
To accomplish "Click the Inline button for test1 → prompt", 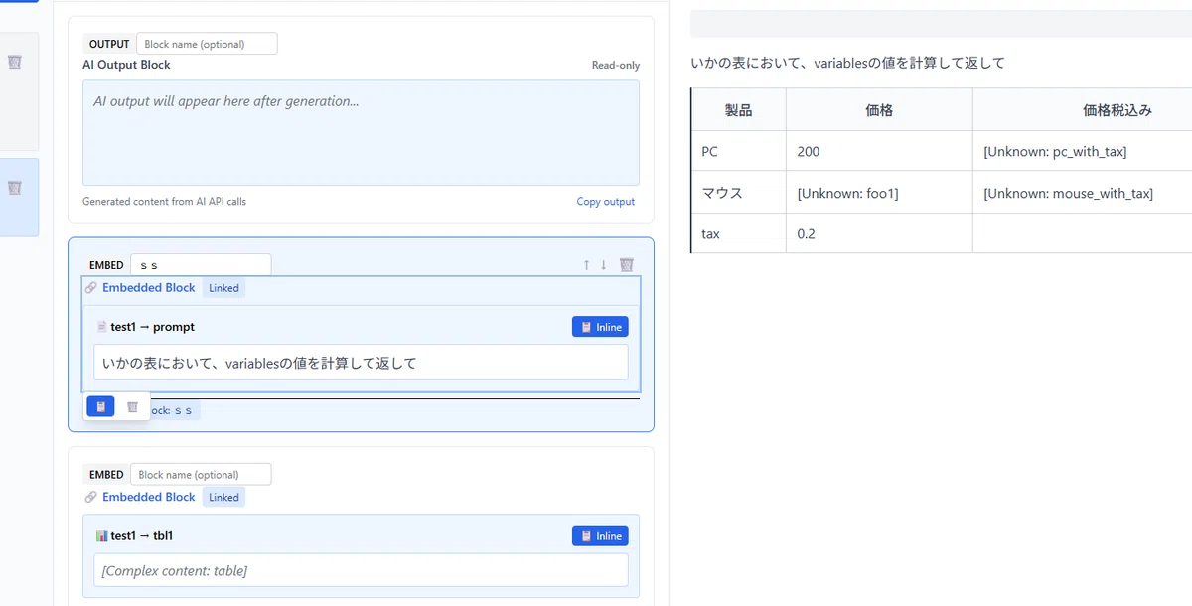I will pyautogui.click(x=600, y=327).
